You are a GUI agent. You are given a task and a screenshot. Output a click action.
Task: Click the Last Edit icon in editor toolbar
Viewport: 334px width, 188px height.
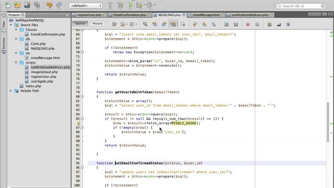point(114,24)
